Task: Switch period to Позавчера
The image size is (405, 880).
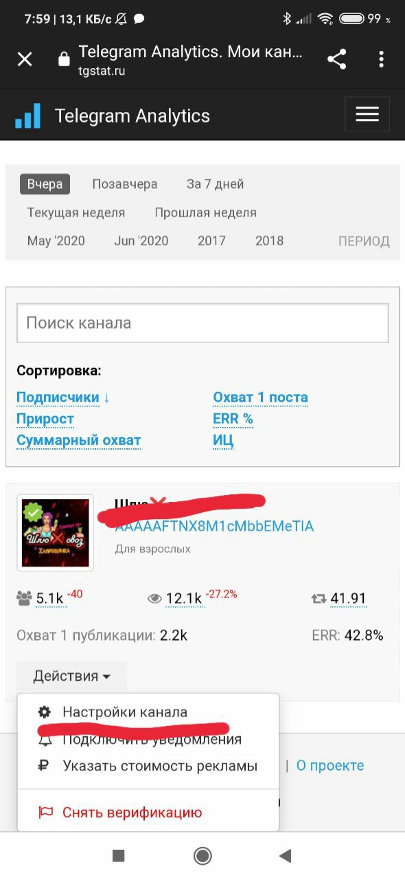Action: (125, 184)
